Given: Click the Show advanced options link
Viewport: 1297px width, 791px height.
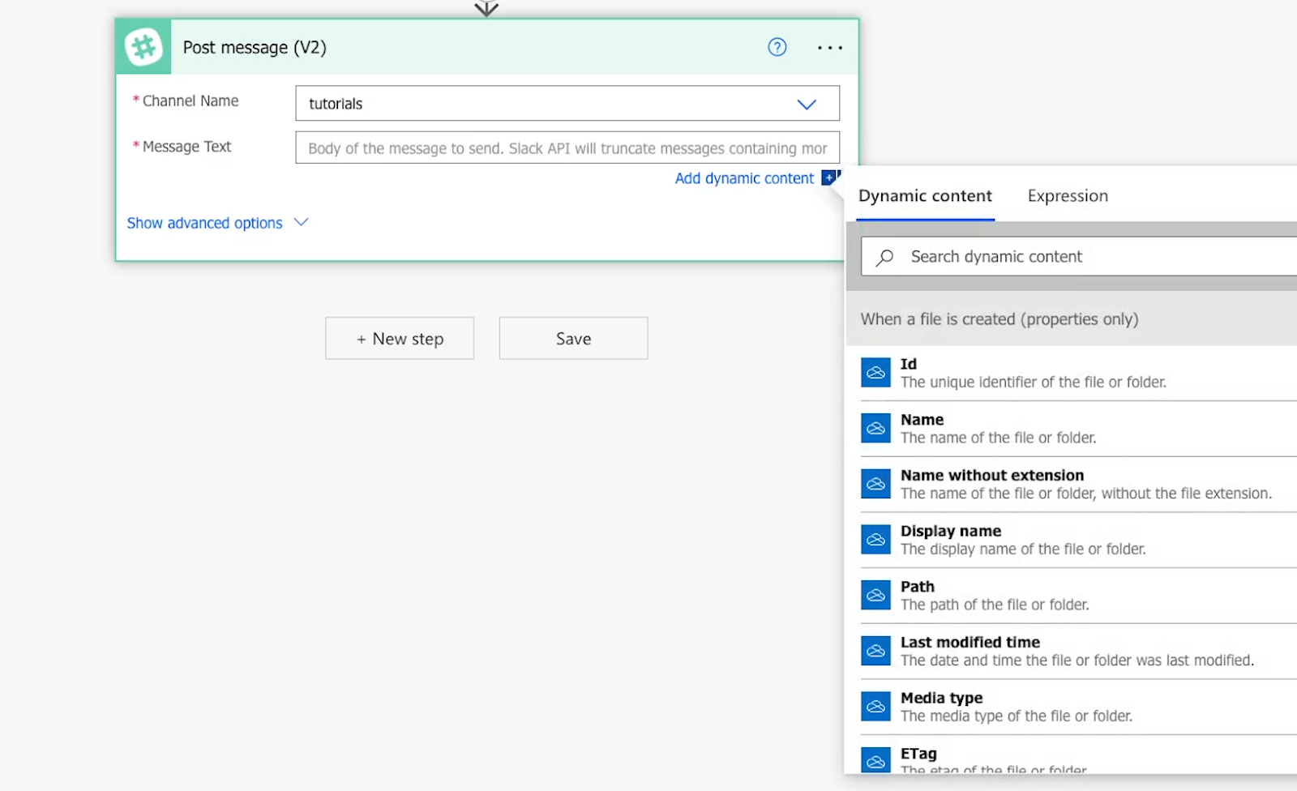Looking at the screenshot, I should [204, 223].
